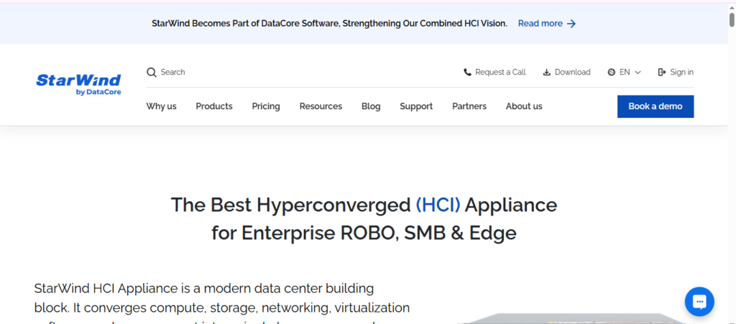Image resolution: width=736 pixels, height=324 pixels.
Task: Open the Partners menu
Action: click(469, 106)
